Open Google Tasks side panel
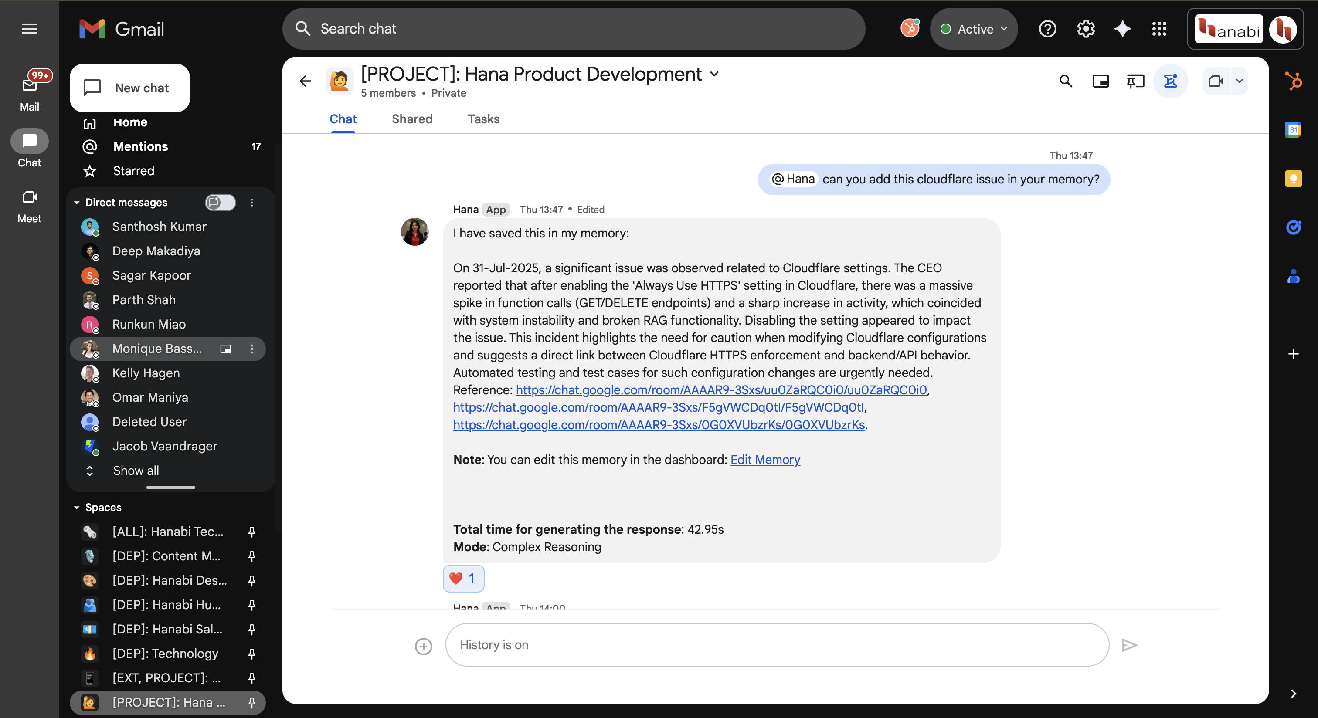Image resolution: width=1318 pixels, height=718 pixels. point(1294,227)
